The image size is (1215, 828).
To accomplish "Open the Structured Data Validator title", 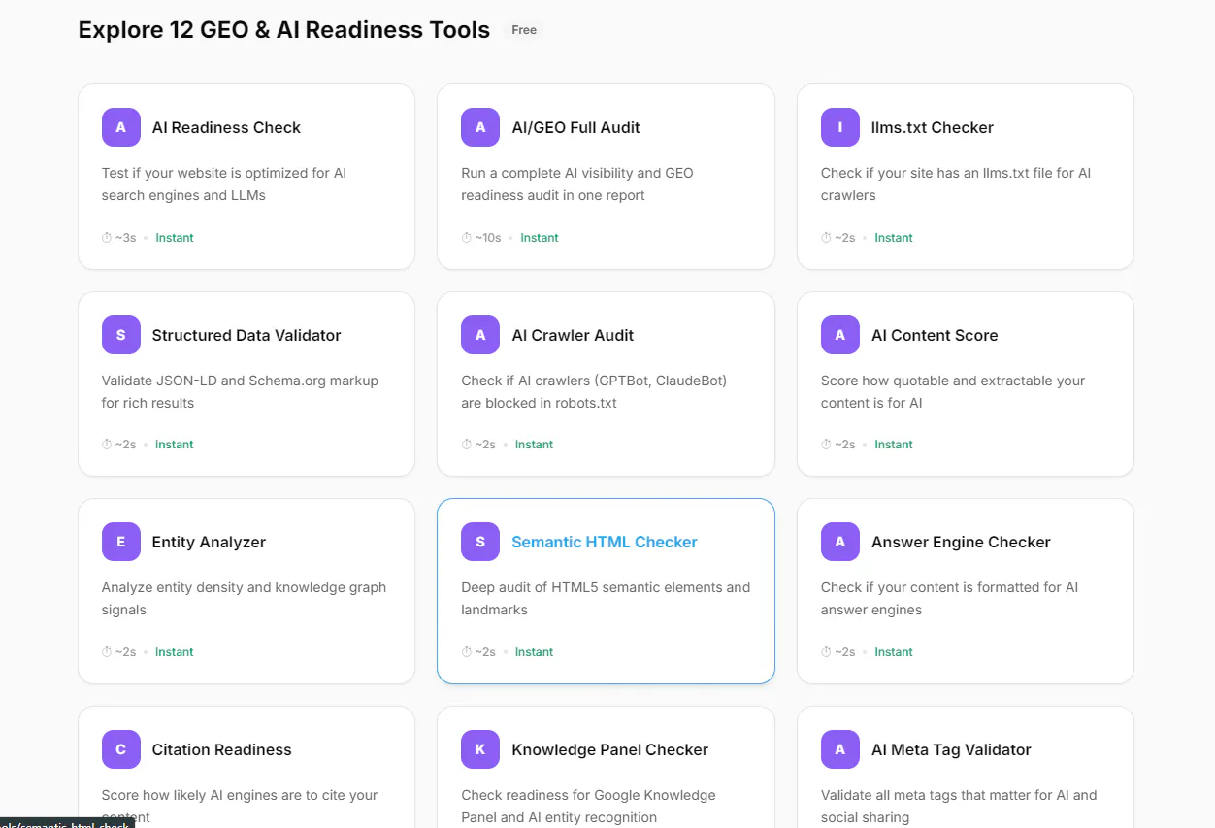I will [246, 335].
